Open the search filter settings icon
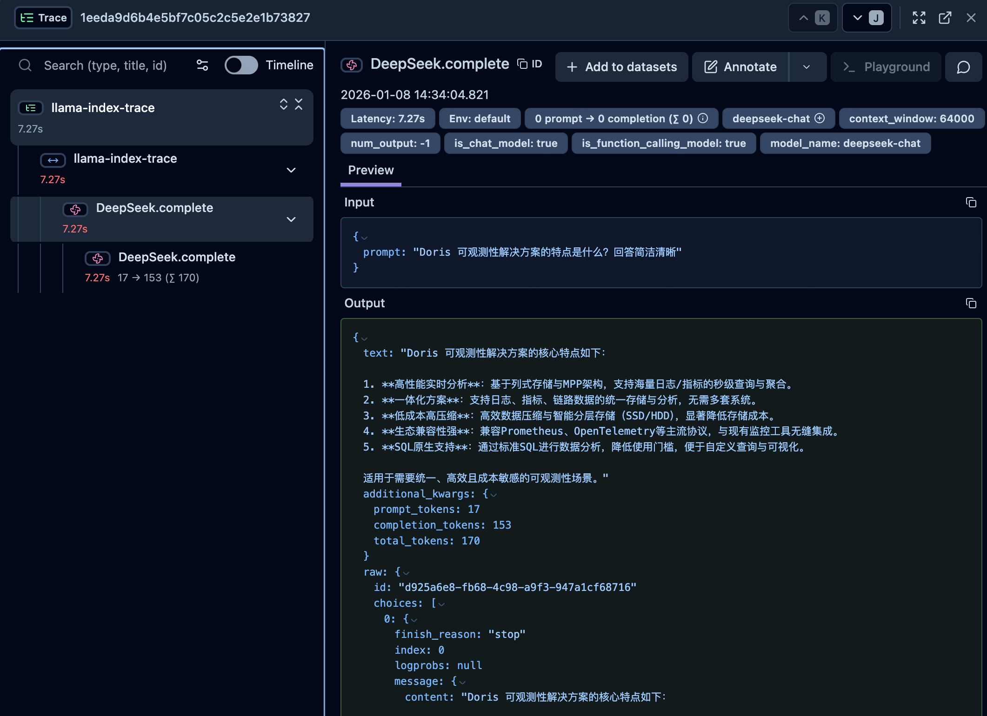The image size is (987, 716). [202, 65]
